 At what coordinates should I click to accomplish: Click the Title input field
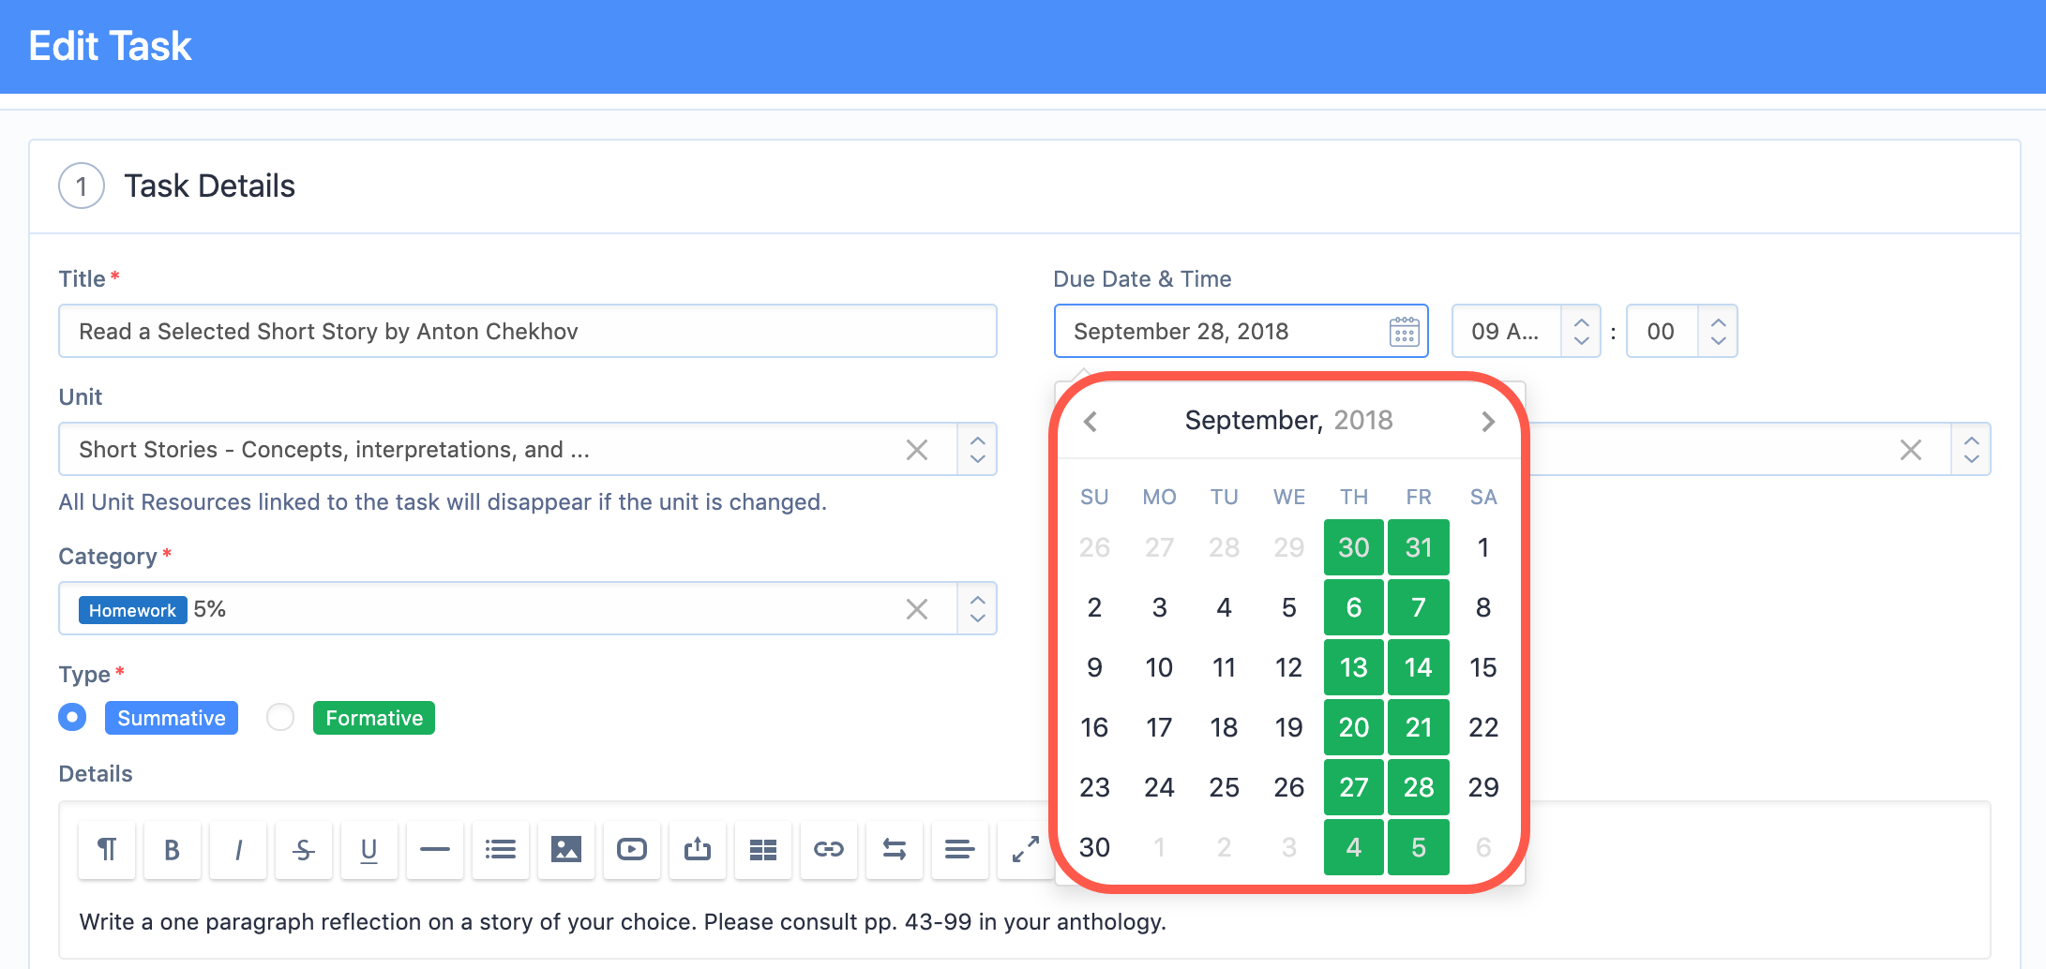pyautogui.click(x=527, y=331)
